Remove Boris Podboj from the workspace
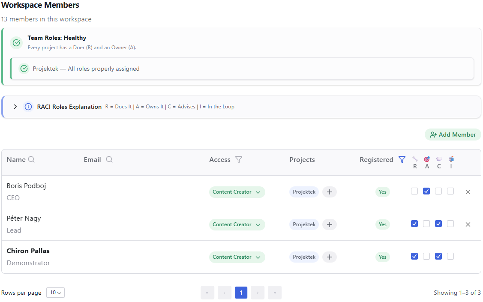Screen dimensions: 483x302 coord(468,192)
